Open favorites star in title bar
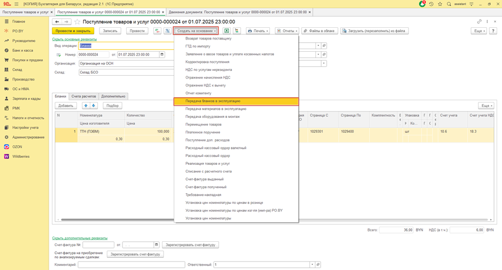Screen dimensions: 502x270 pos(440,4)
